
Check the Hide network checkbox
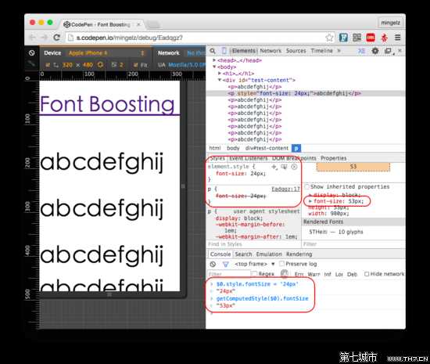tap(367, 274)
